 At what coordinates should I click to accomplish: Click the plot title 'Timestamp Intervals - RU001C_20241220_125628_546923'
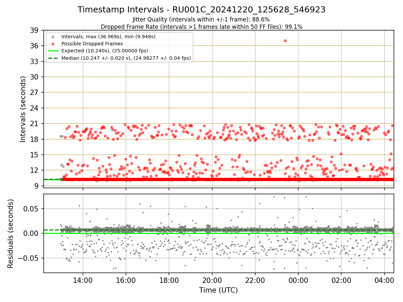201,10
